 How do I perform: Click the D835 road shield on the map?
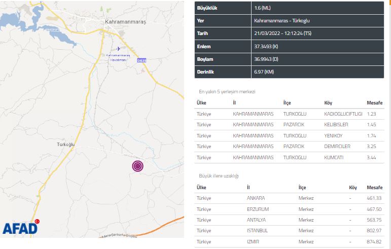click(x=141, y=60)
